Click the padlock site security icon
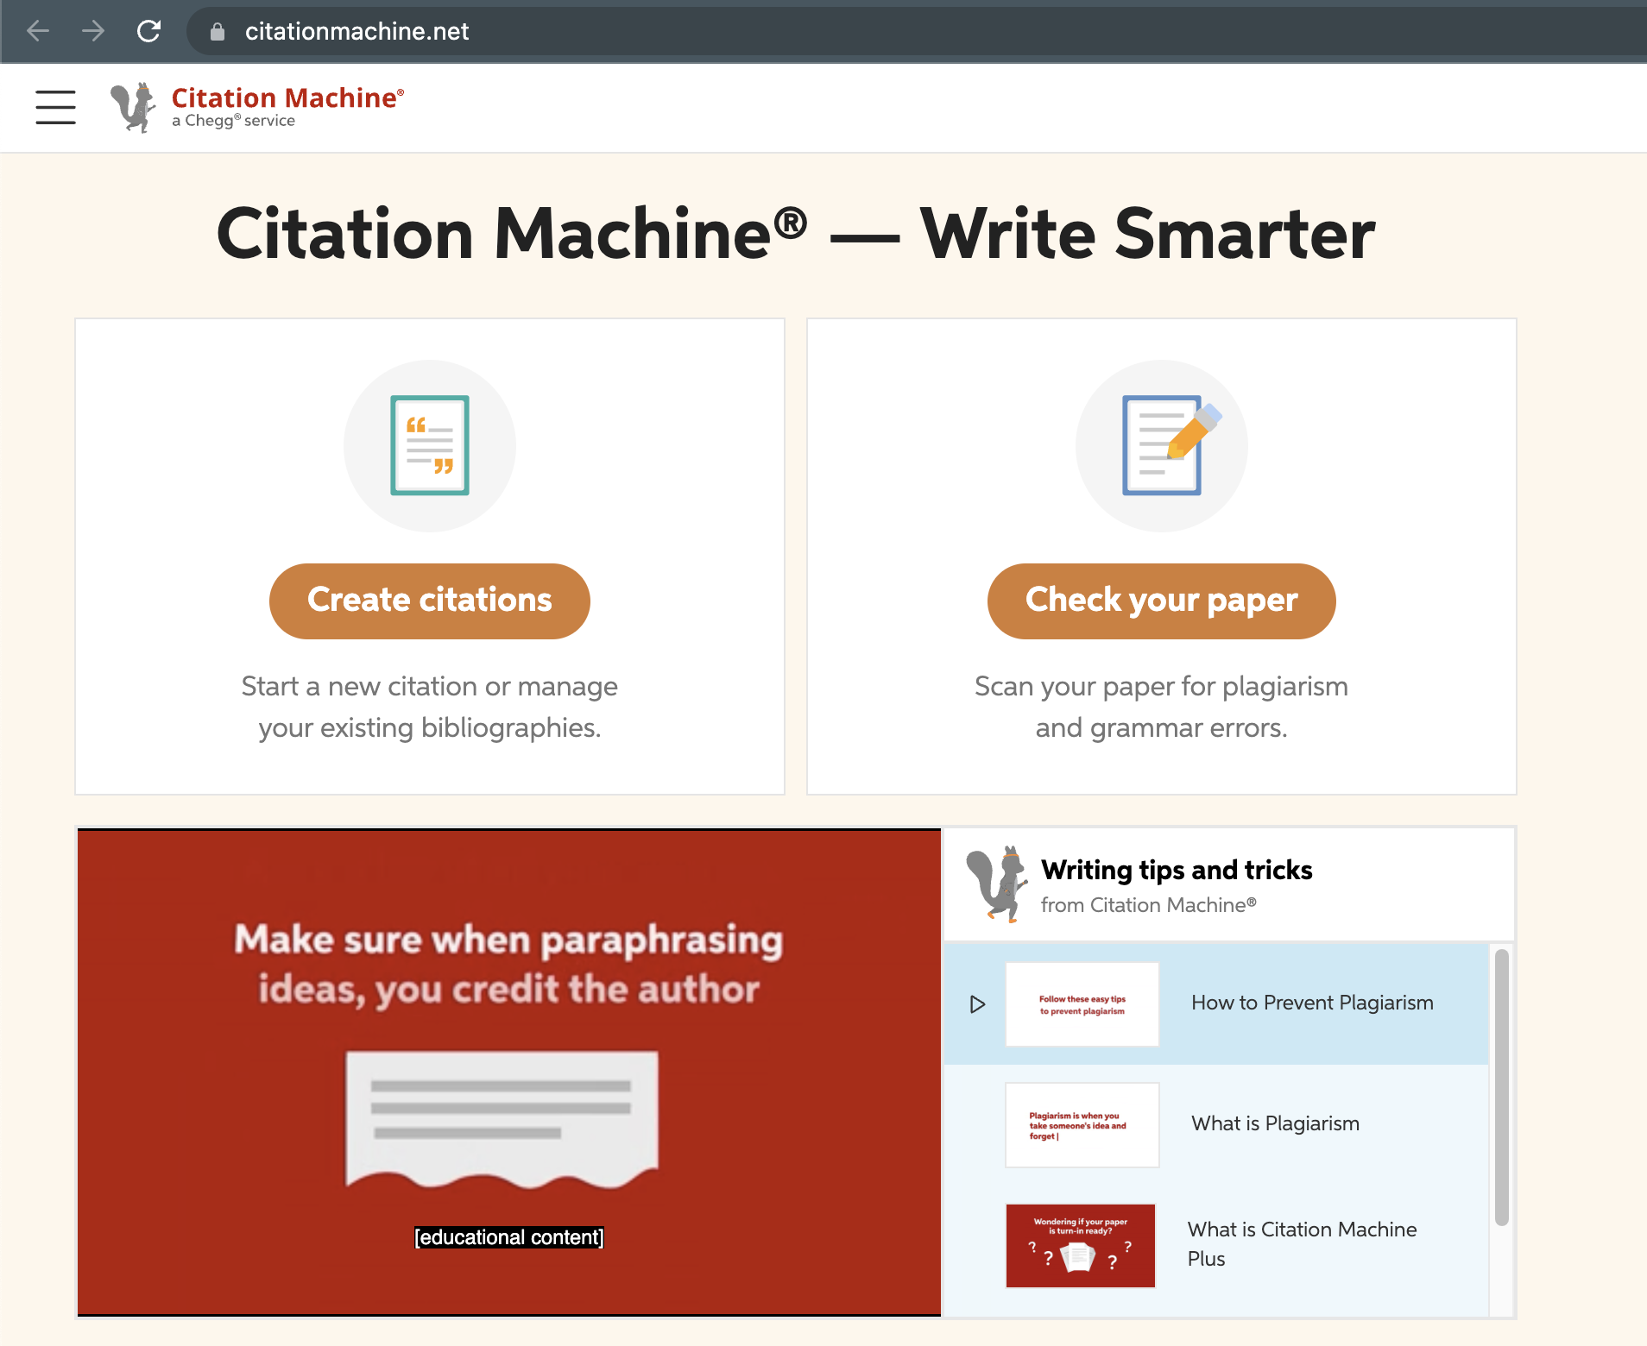1647x1346 pixels. pos(218,32)
